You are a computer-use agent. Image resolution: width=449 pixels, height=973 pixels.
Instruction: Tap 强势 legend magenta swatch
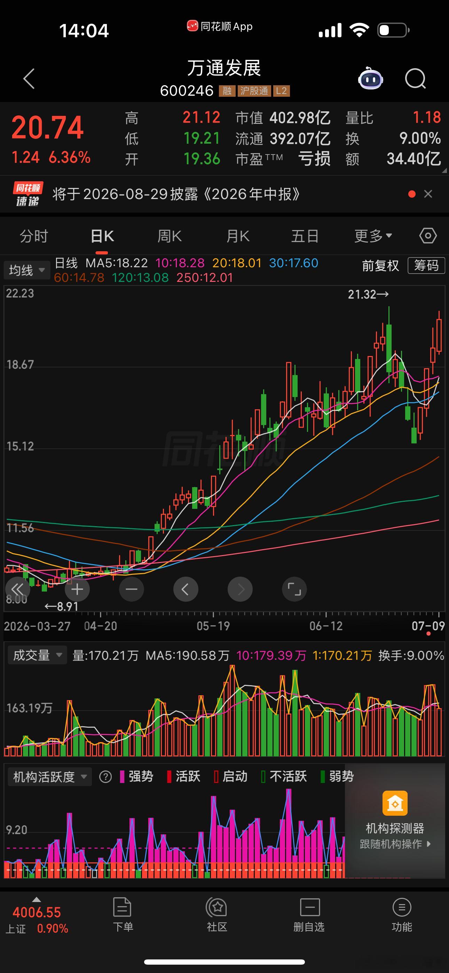(122, 777)
